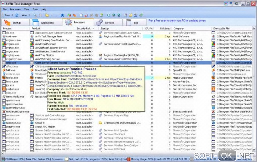Viewport: 257px width, 162px height.
Task: Sort by the Process column header
Action: 15,28
